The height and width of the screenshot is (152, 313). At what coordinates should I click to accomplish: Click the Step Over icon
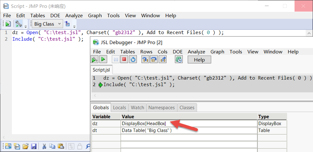pos(154,59)
